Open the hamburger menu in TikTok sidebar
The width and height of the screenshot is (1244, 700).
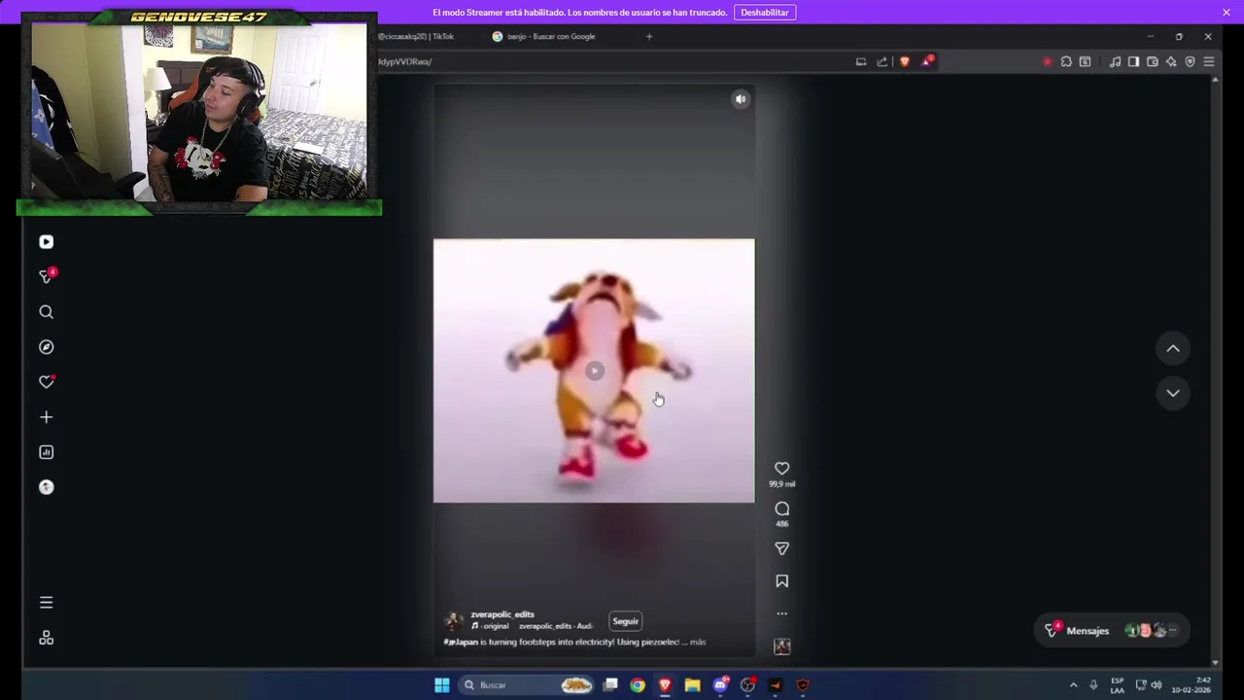click(x=46, y=603)
